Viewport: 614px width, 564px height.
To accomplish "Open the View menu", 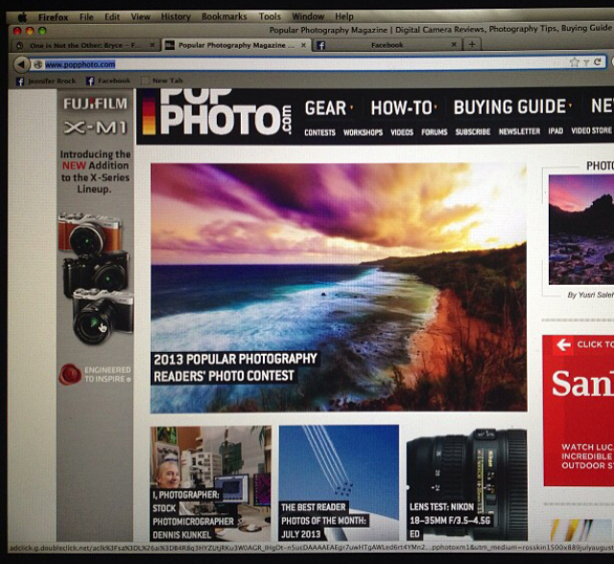I will [141, 17].
